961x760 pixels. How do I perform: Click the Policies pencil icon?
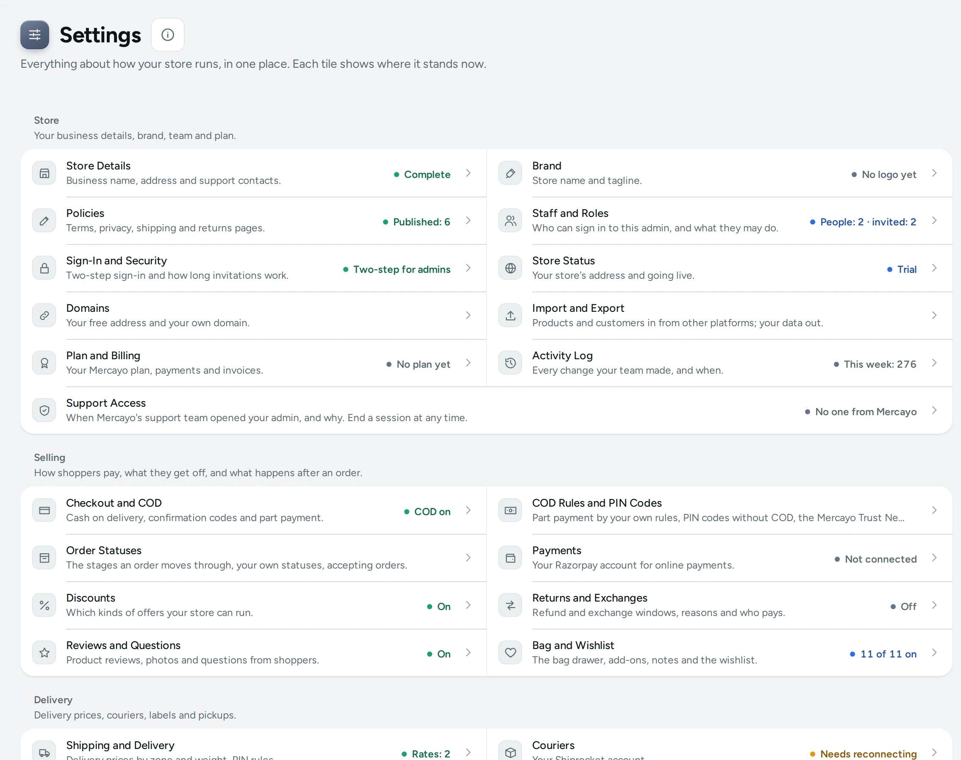click(x=44, y=221)
